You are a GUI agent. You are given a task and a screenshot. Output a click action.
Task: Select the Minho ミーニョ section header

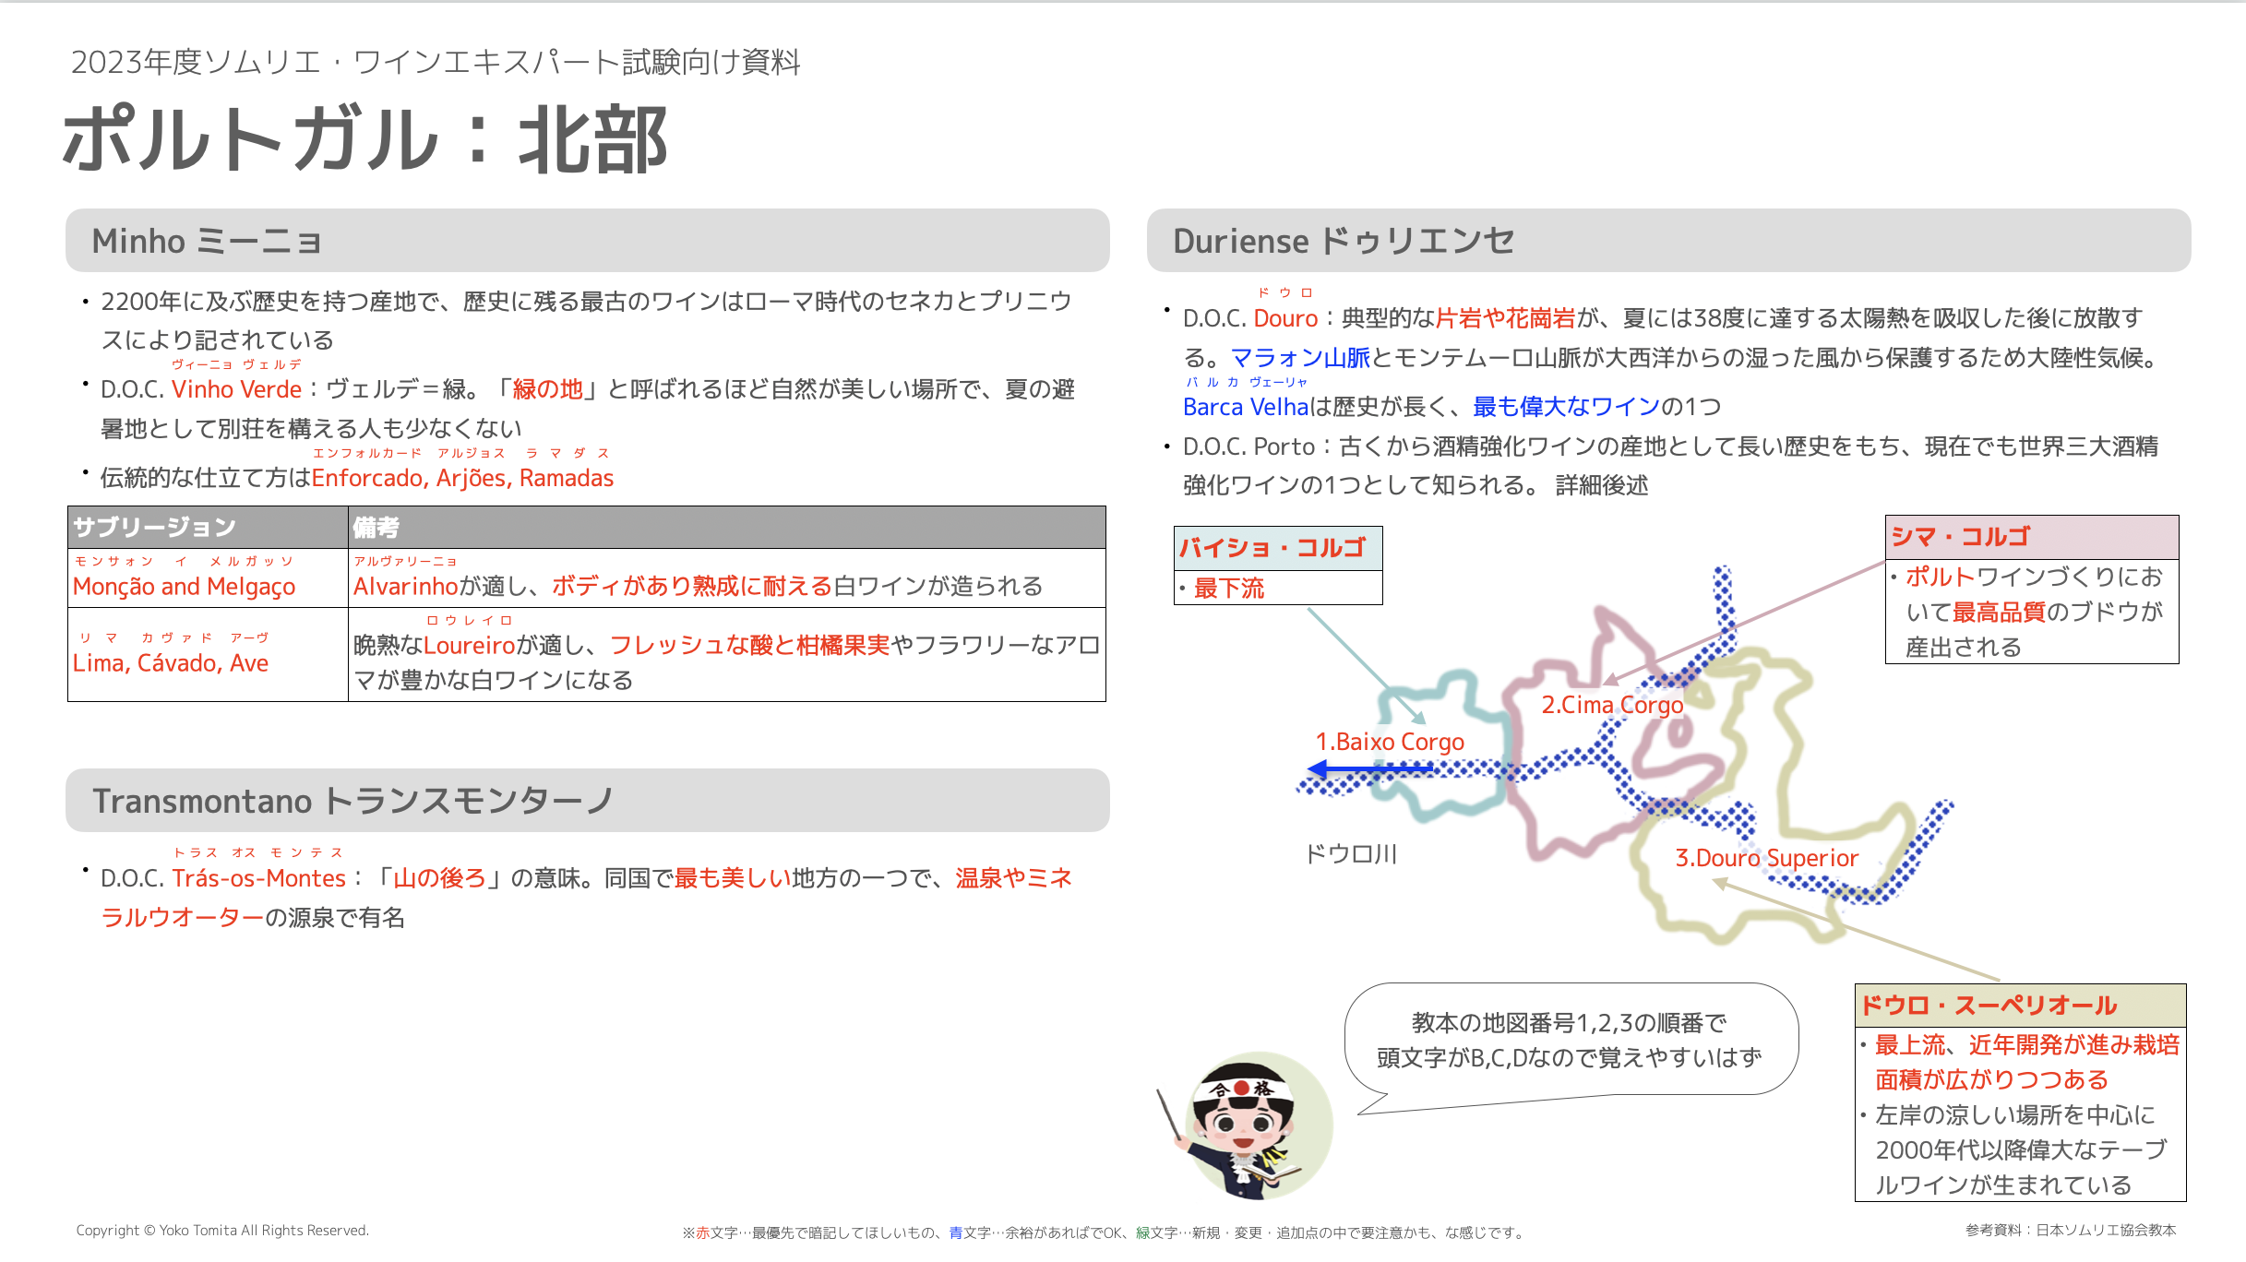point(587,241)
